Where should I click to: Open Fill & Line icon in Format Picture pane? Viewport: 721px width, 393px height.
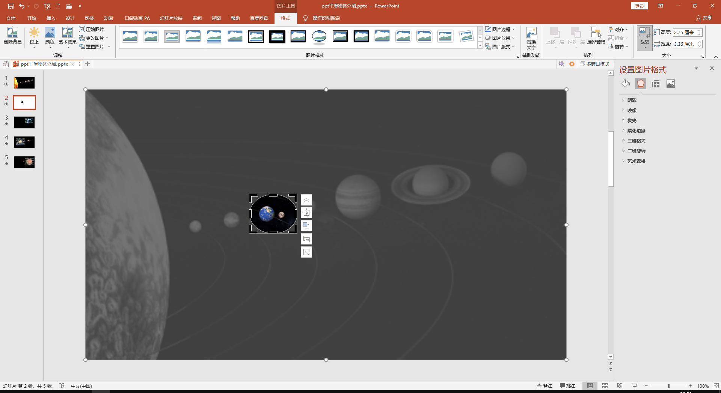(626, 84)
